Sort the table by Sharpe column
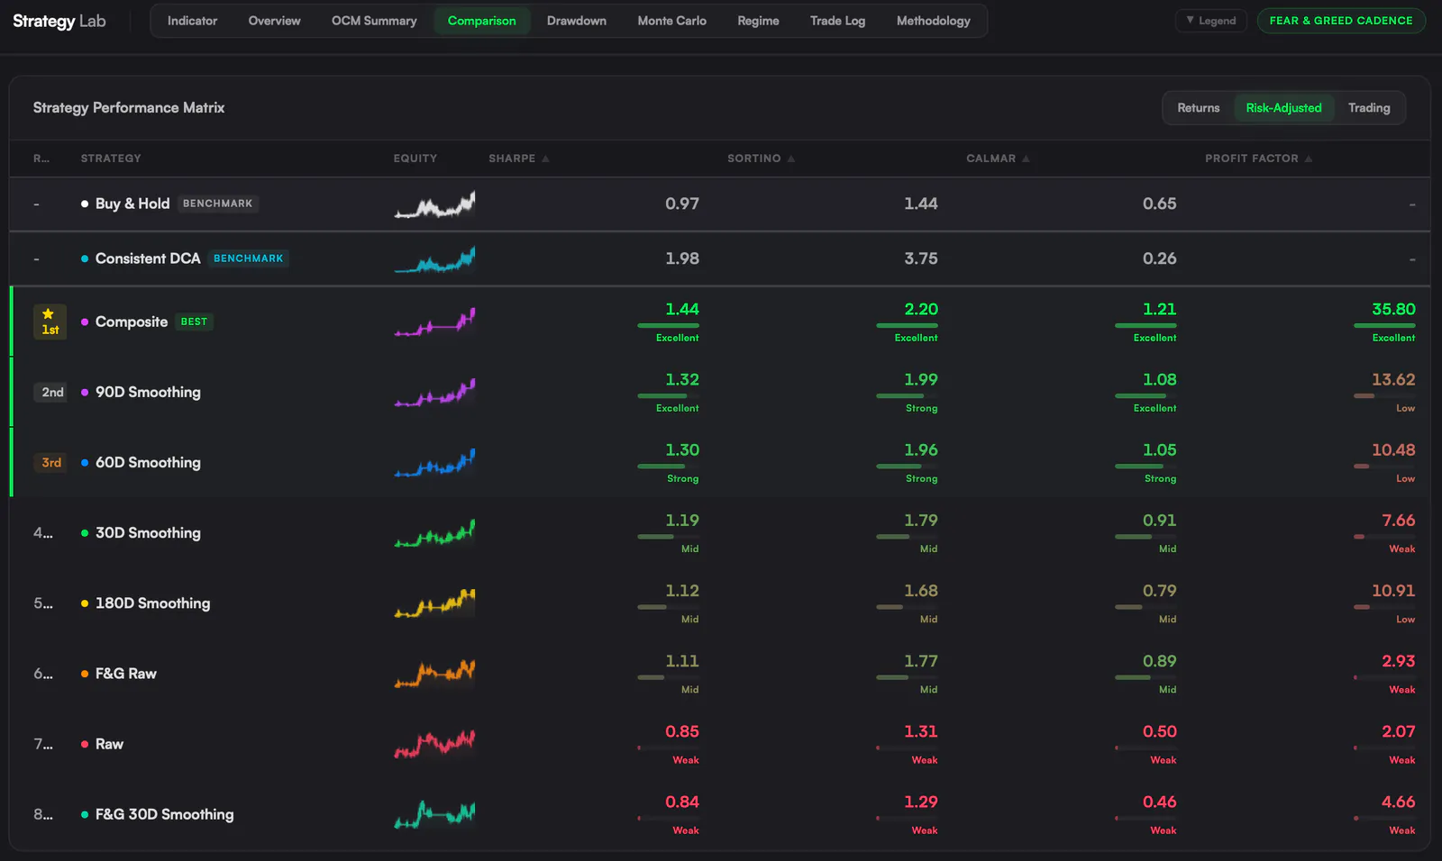The height and width of the screenshot is (861, 1442). pos(519,159)
